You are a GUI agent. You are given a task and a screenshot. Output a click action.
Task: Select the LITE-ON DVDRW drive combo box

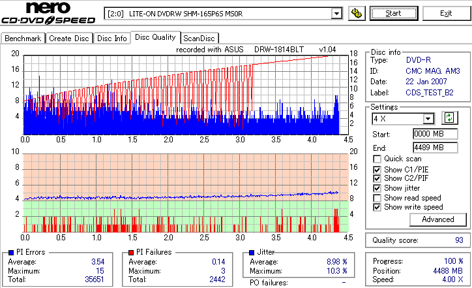tap(223, 14)
